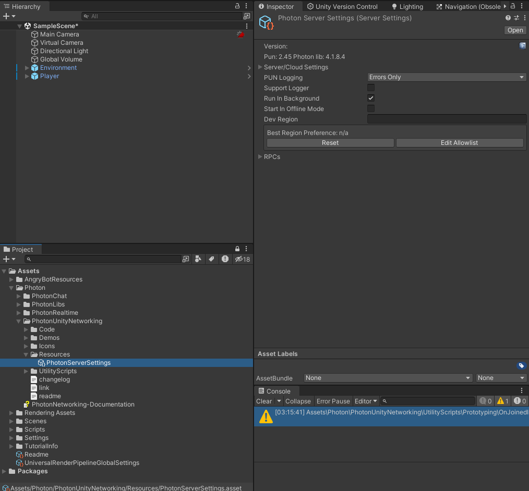Lock the Hierarchy panel
529x491 pixels.
click(237, 6)
